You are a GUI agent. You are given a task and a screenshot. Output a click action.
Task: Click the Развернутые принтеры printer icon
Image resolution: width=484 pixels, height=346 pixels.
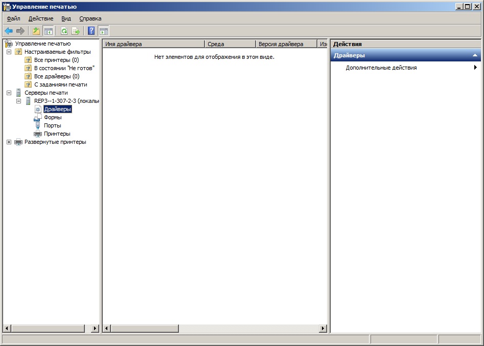pos(18,142)
